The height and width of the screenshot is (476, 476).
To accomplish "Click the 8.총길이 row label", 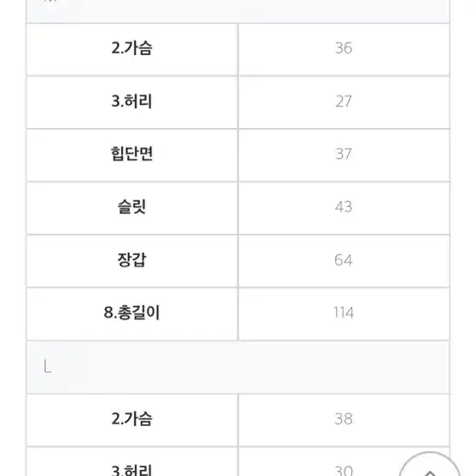I will 131,313.
